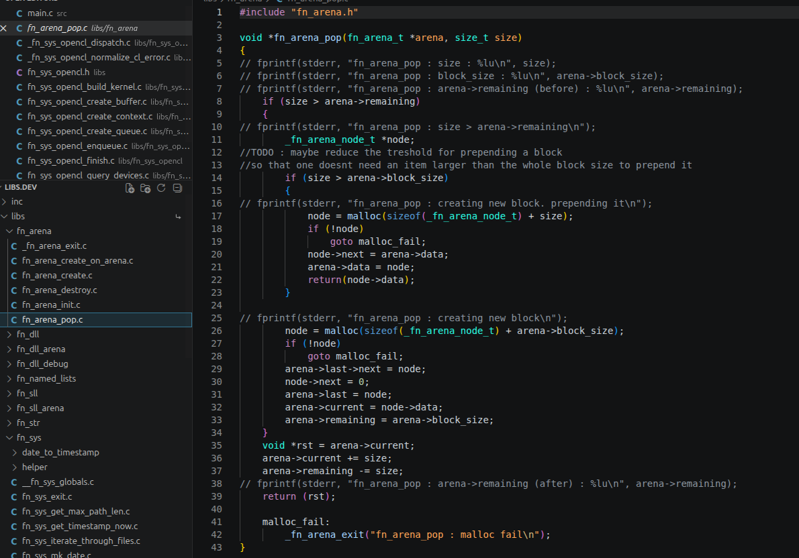The width and height of the screenshot is (799, 558).
Task: Open fn_sys_get_timestamp_now.c file
Action: pyautogui.click(x=96, y=526)
